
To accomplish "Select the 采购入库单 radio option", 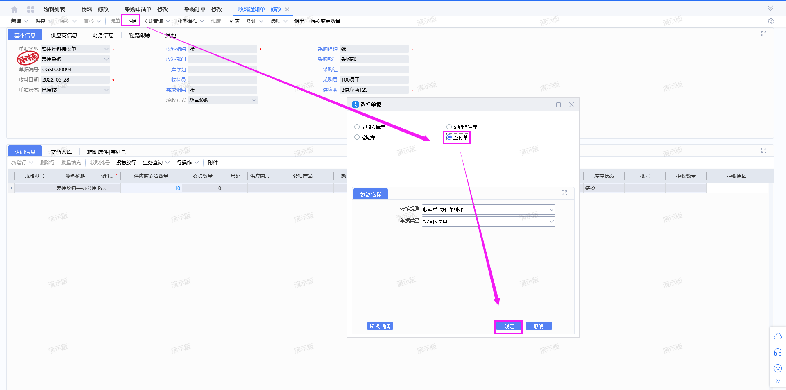I will click(x=357, y=127).
